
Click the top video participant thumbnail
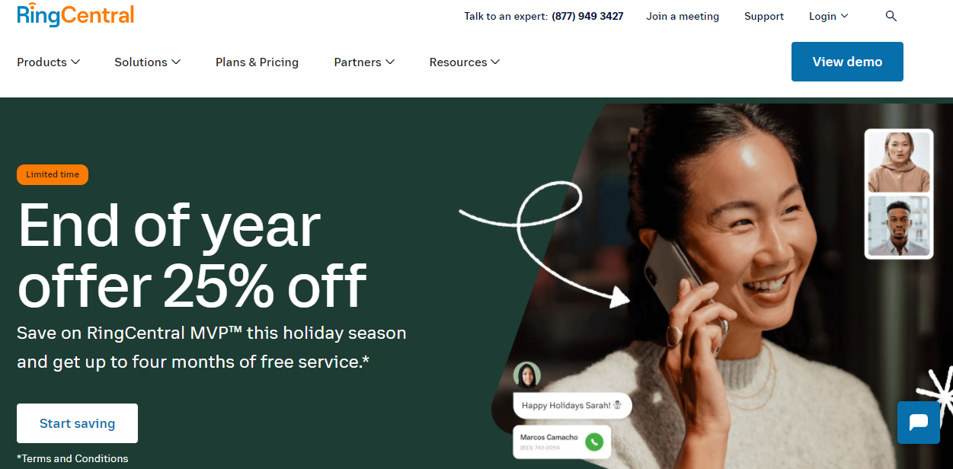[899, 161]
